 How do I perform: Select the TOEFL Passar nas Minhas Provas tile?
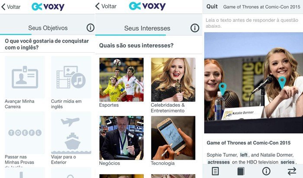coord(25,133)
